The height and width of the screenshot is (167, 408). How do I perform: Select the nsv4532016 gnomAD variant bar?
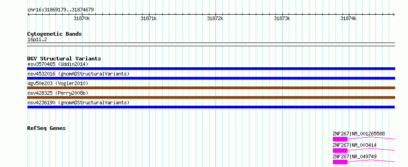click(x=211, y=78)
